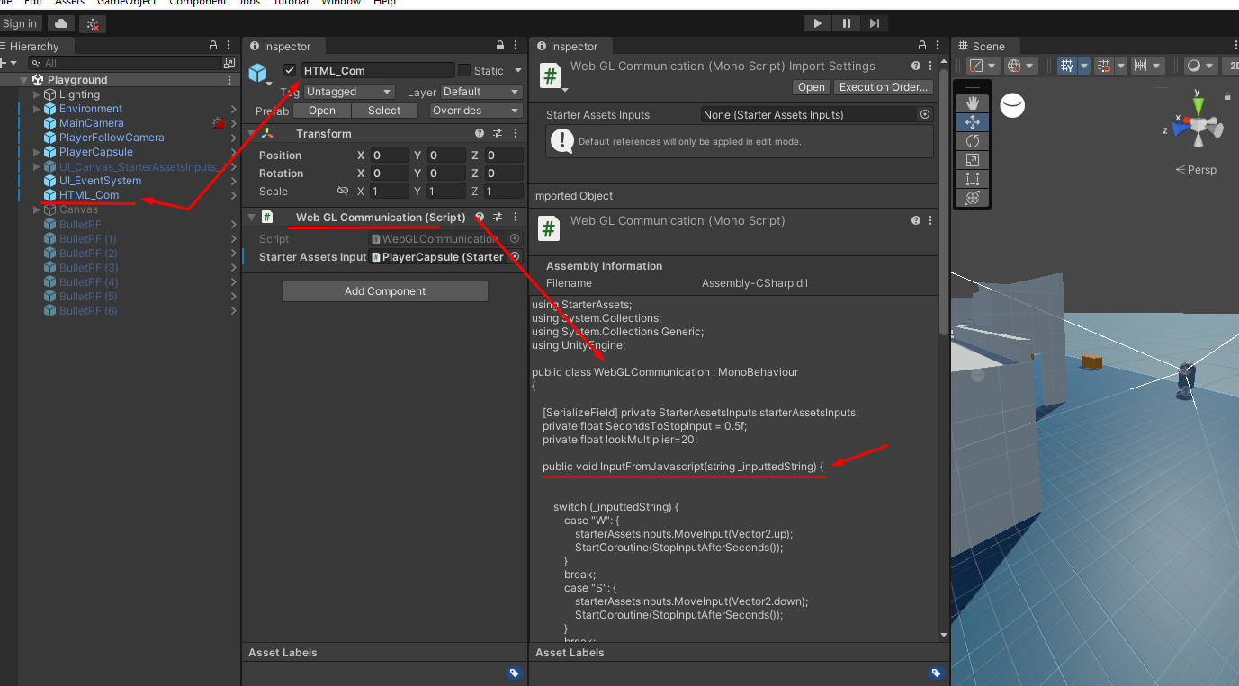1239x686 pixels.
Task: Click the version control disconnected icon
Action: click(x=92, y=23)
